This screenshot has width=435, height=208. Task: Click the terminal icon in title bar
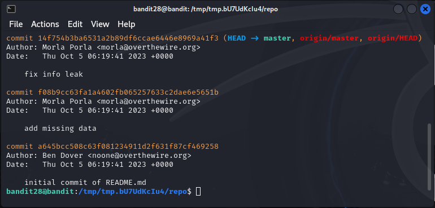11,9
